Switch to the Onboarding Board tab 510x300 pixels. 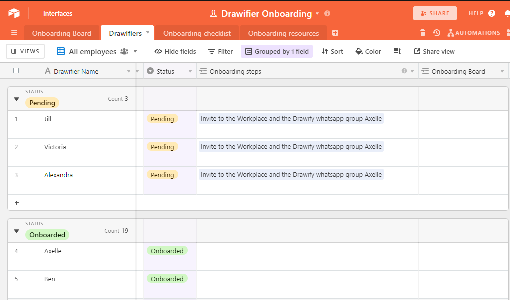tap(62, 33)
